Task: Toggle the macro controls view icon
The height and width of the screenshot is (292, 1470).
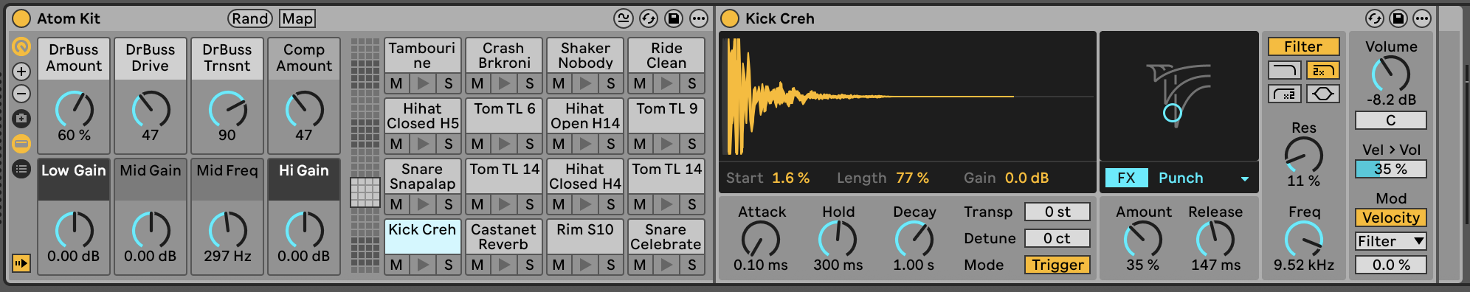Action: (21, 47)
